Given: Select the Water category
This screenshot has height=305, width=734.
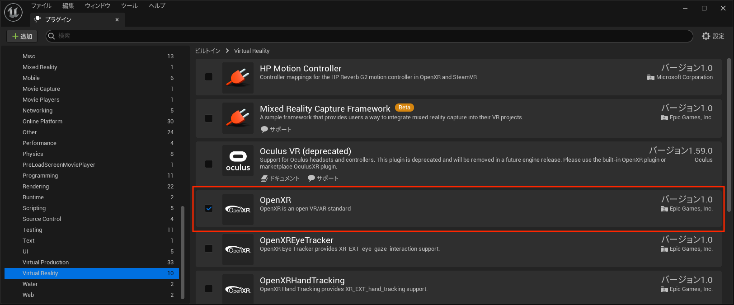Looking at the screenshot, I should click(x=92, y=284).
